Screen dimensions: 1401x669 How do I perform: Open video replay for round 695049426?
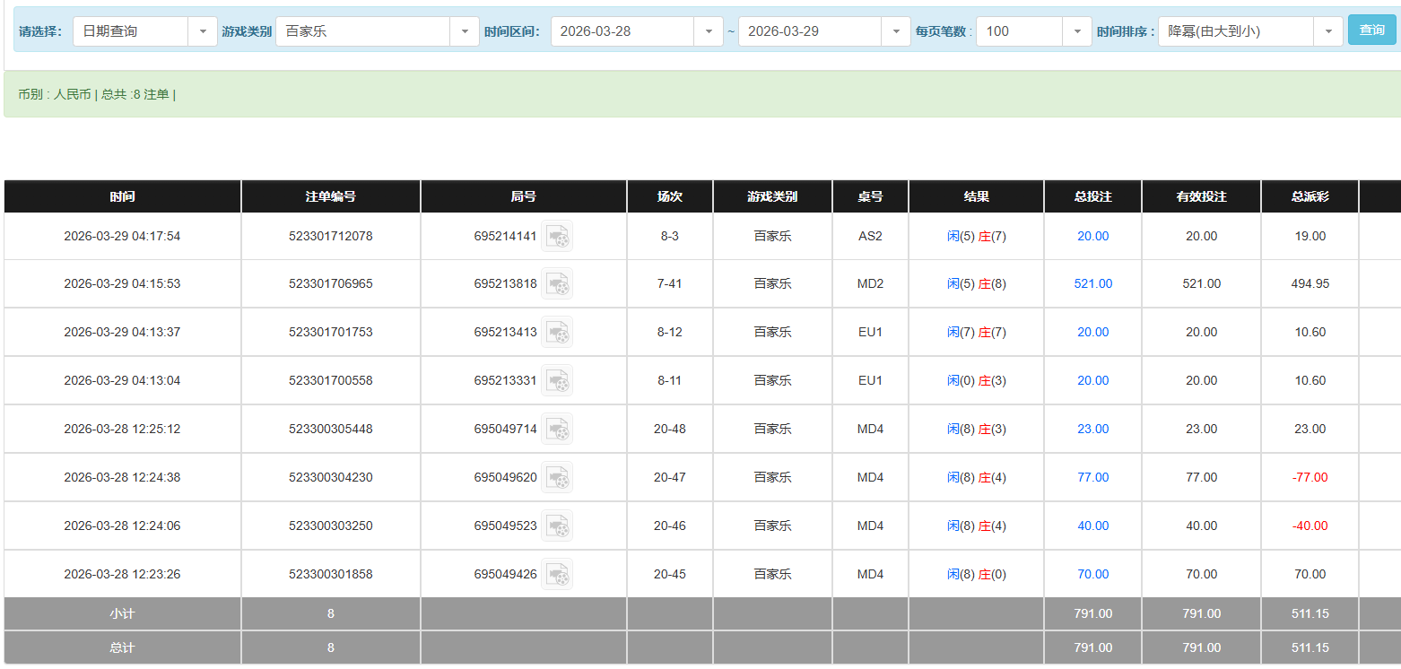click(x=557, y=575)
